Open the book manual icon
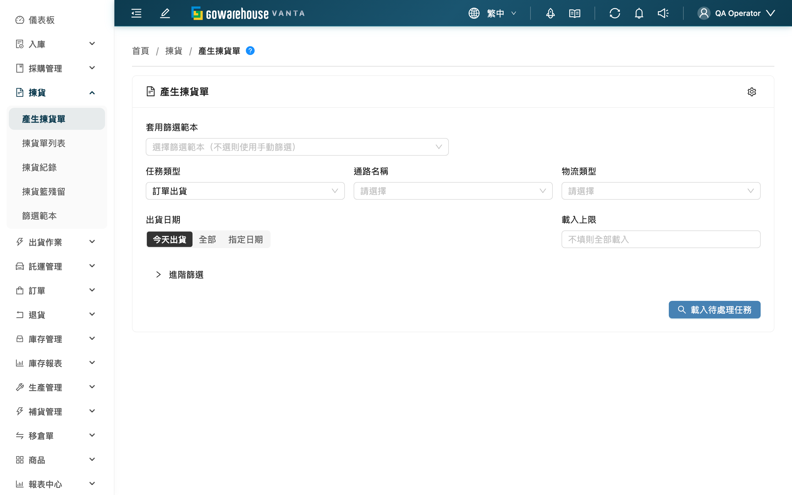Viewport: 792px width, 495px height. 575,13
